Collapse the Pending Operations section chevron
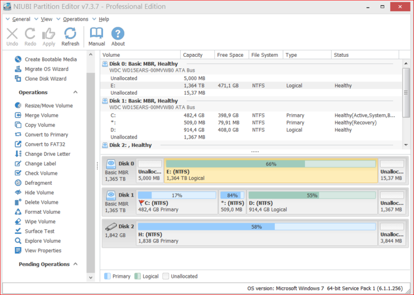The width and height of the screenshot is (414, 295). click(x=75, y=264)
